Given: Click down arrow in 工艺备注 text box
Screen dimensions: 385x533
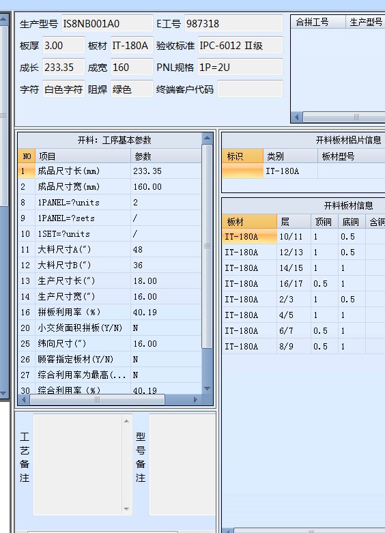Looking at the screenshot, I should (x=126, y=509).
